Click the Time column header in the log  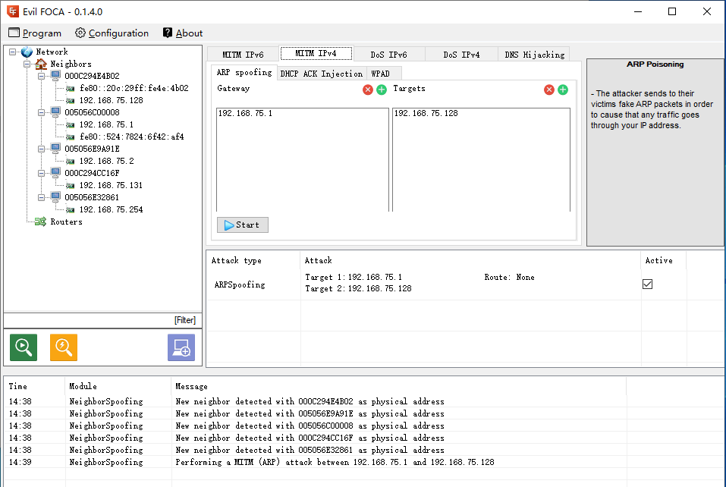[35, 386]
